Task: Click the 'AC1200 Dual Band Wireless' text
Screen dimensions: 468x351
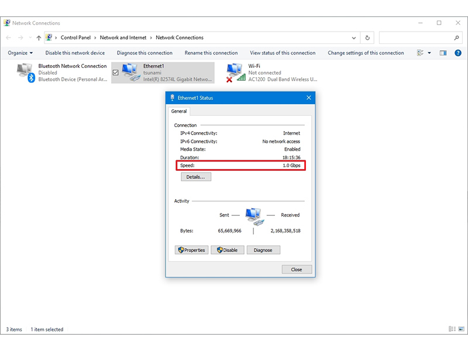Action: tap(283, 80)
